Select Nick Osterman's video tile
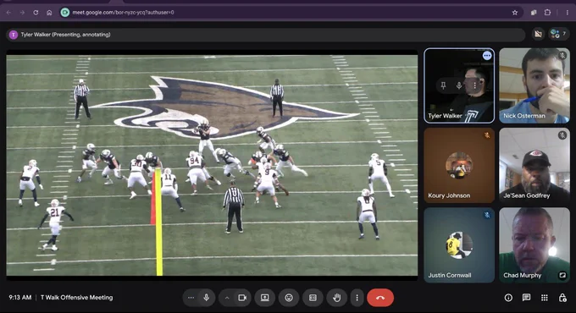Viewport: 576px width, 313px height. 534,85
